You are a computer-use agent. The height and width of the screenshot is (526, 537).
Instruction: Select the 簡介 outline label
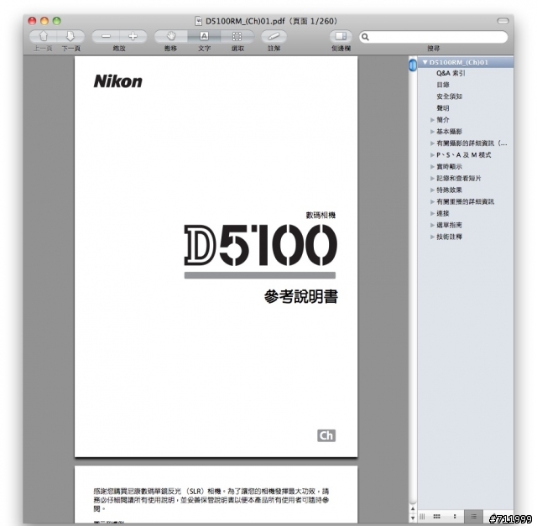[443, 120]
